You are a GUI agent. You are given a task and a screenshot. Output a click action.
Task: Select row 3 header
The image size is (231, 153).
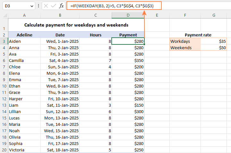pos(4,42)
